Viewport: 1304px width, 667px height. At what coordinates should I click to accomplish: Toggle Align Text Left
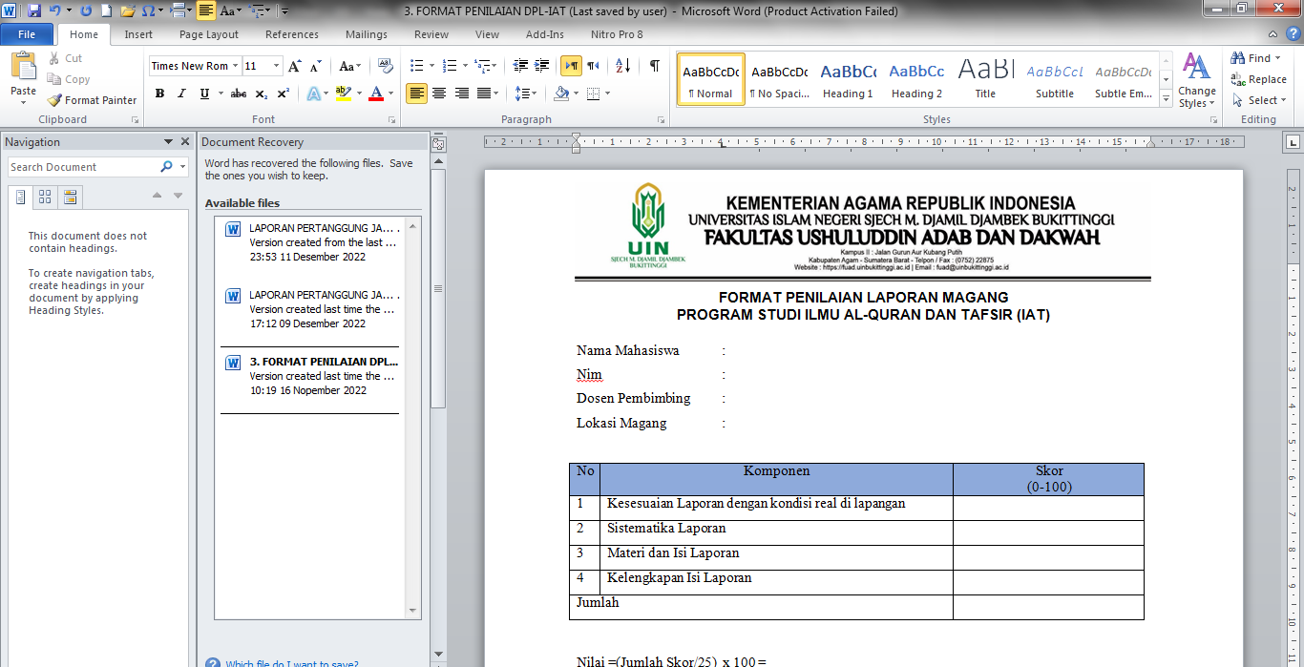416,94
